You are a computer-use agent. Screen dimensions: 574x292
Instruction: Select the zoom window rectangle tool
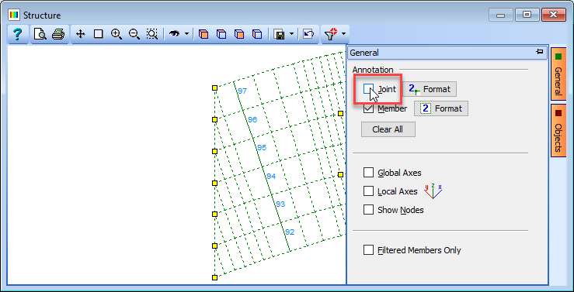(98, 34)
